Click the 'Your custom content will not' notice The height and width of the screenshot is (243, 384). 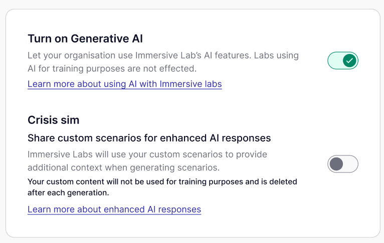tap(162, 181)
